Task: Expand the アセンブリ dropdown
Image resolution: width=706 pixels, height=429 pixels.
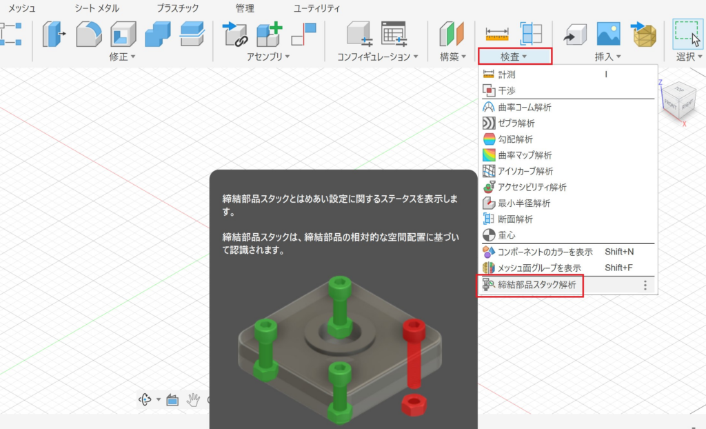Action: click(268, 57)
